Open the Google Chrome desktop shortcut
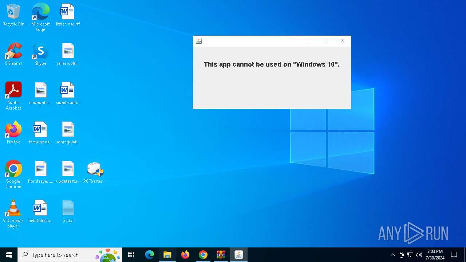Viewport: 466px width, 262px height. tap(13, 175)
